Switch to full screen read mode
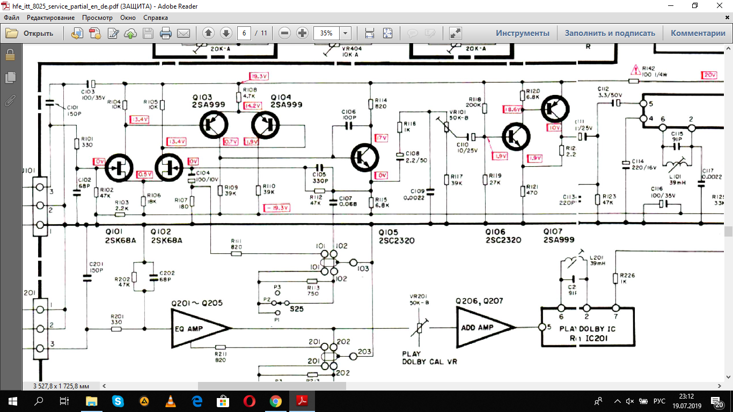The width and height of the screenshot is (733, 412). [x=456, y=33]
